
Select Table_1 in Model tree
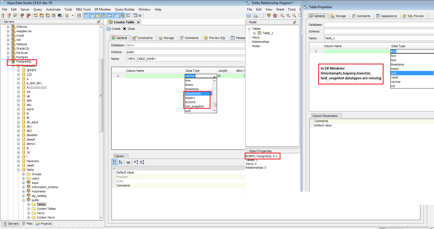point(267,33)
